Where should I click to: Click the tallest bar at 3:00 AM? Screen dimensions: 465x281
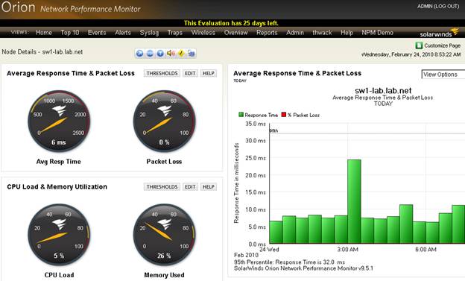tap(354, 201)
